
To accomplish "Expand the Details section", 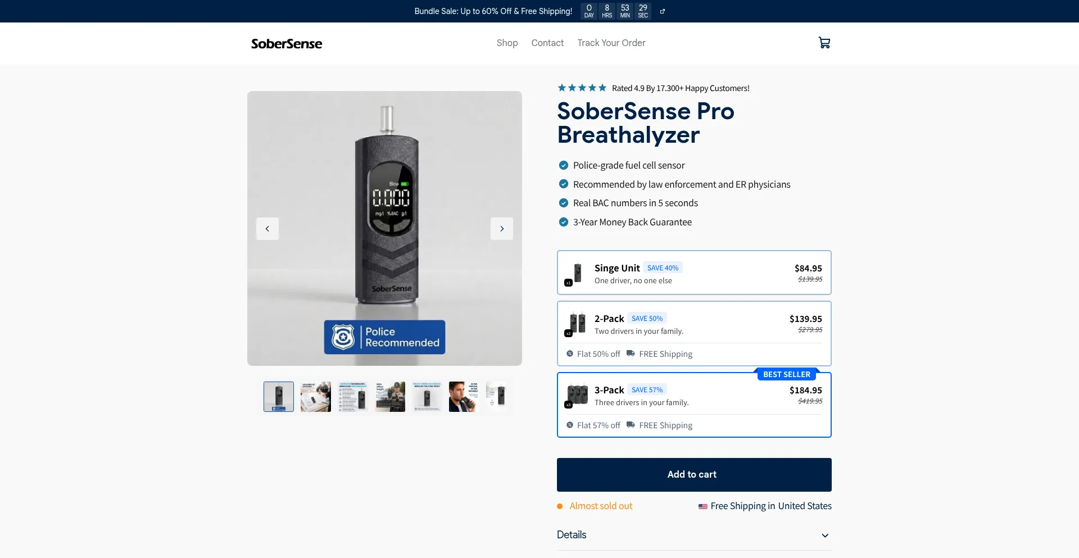I will pos(694,535).
